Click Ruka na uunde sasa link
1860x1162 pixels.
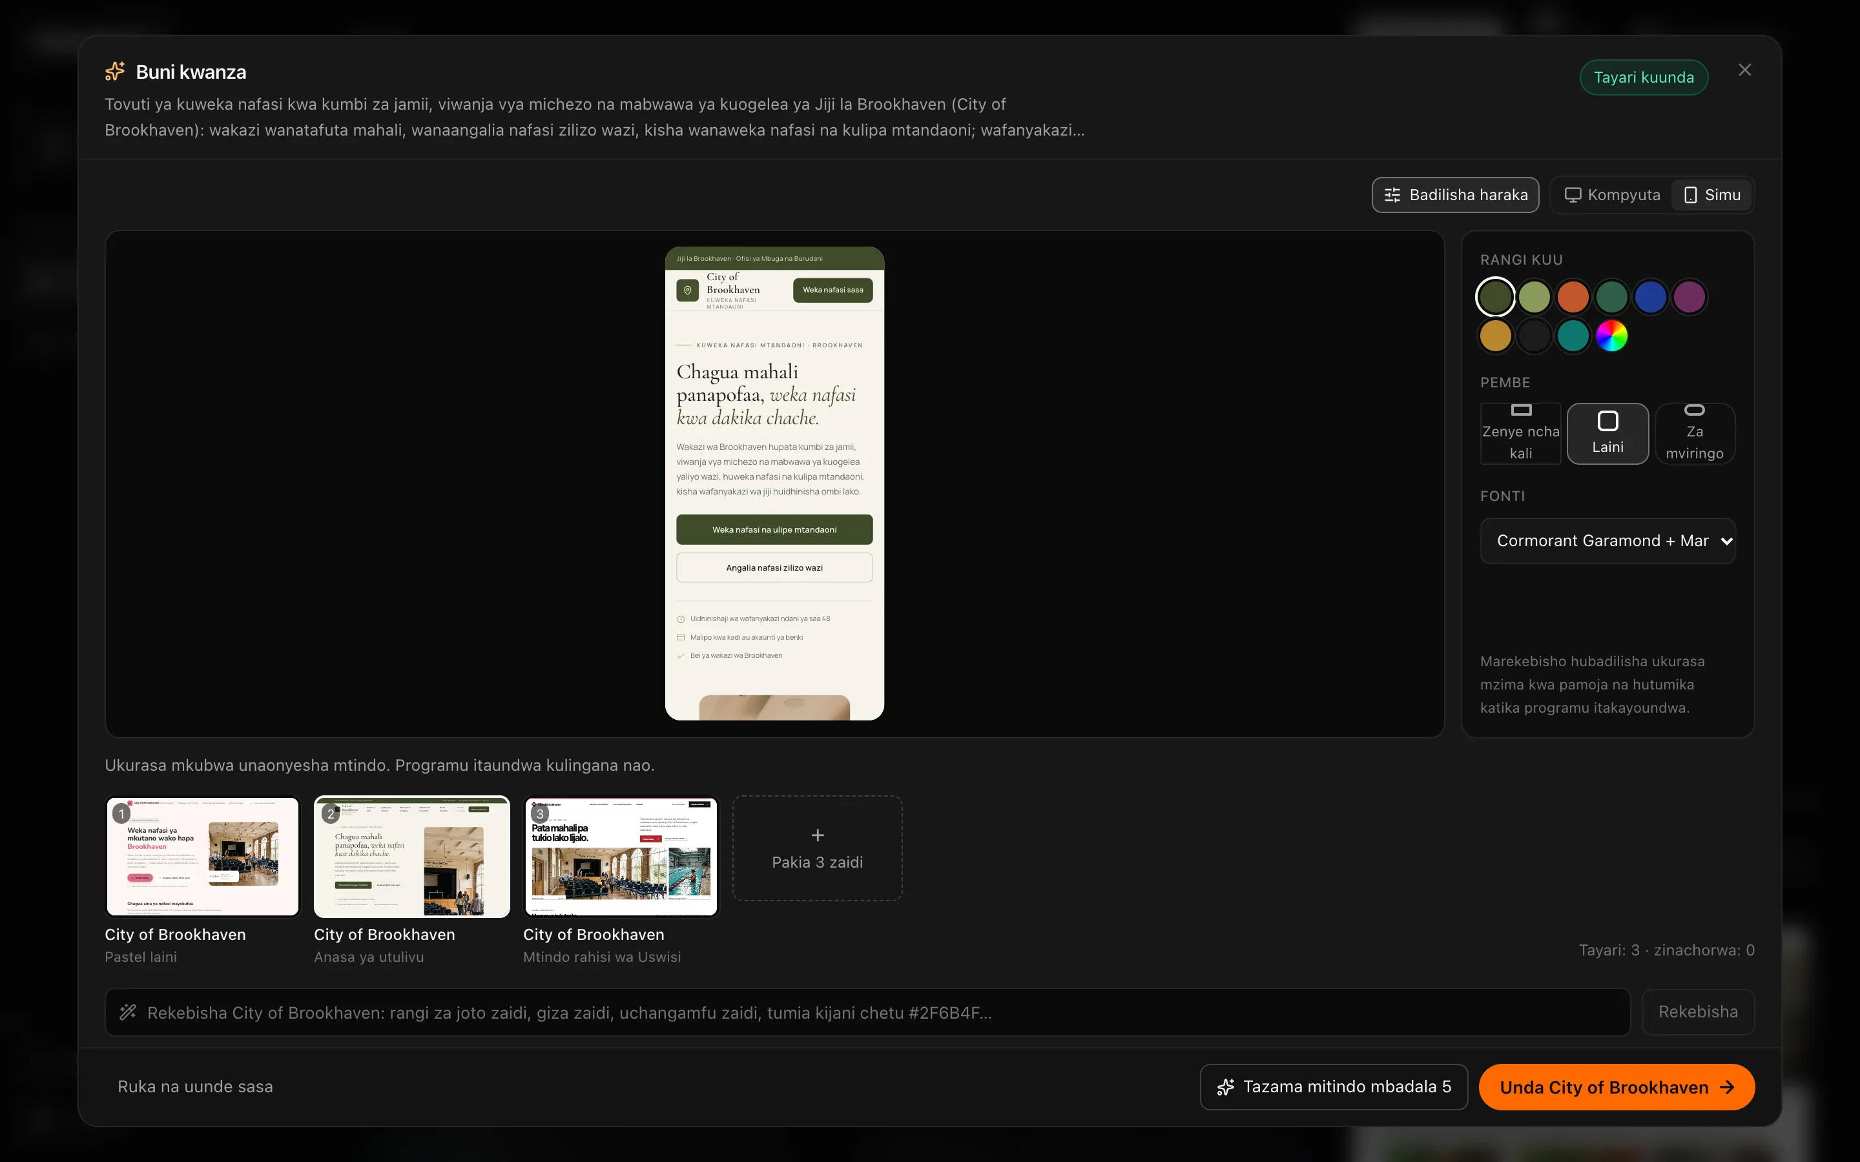195,1086
